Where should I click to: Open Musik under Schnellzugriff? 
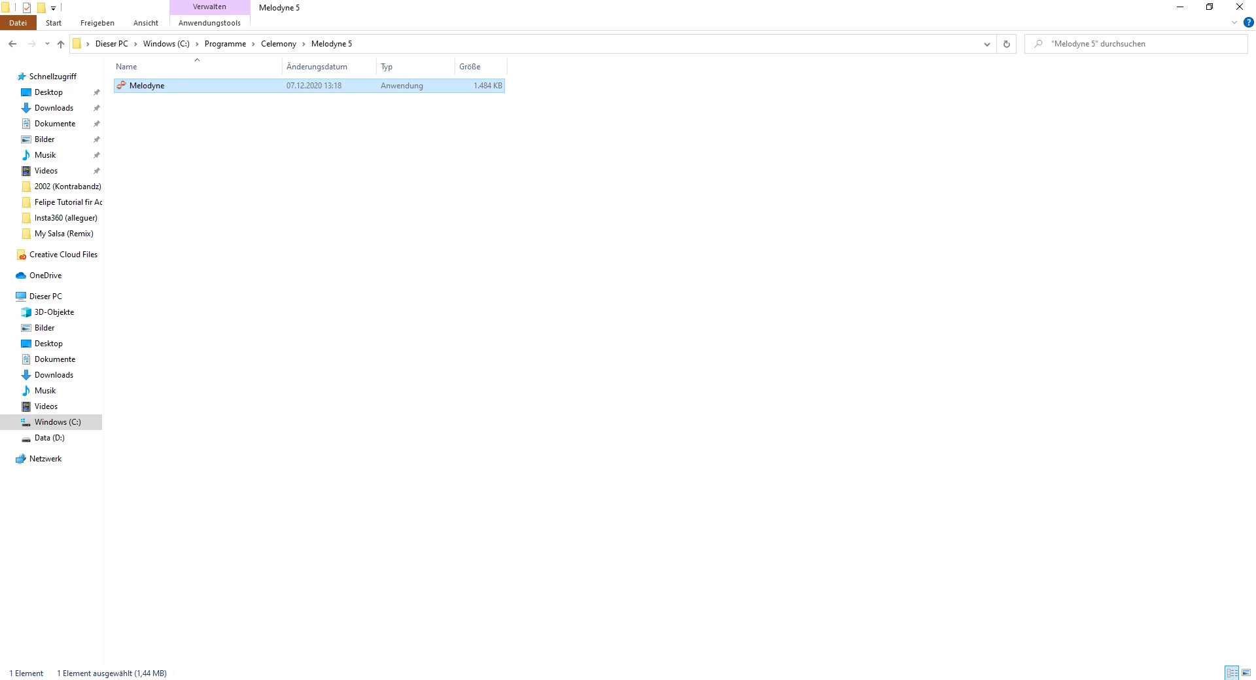point(45,155)
